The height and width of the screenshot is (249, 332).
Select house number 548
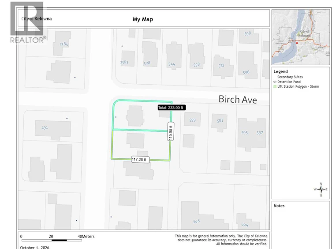pos(196,221)
